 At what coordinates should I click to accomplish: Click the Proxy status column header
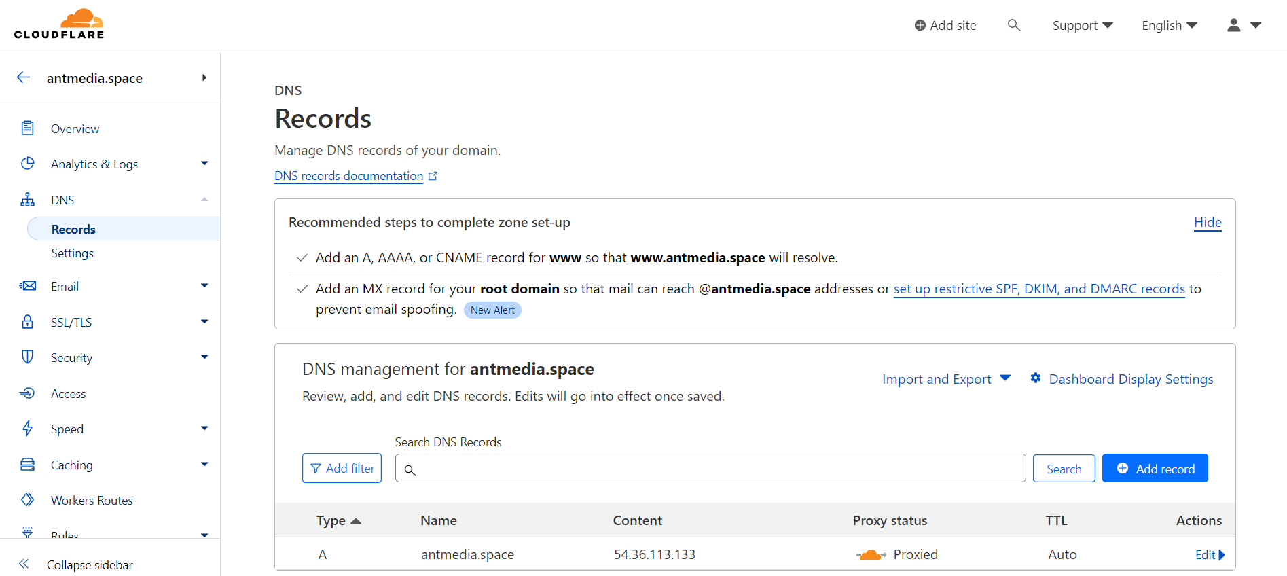pos(890,520)
